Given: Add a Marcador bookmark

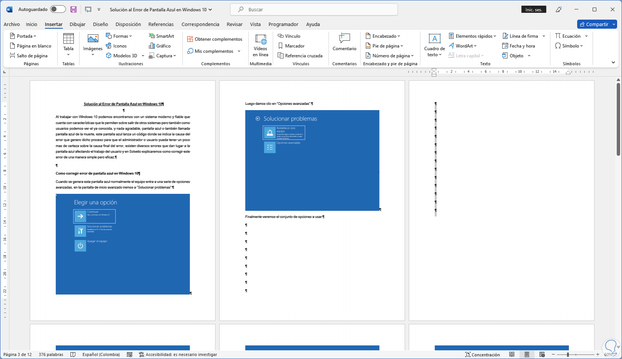Looking at the screenshot, I should click(291, 46).
